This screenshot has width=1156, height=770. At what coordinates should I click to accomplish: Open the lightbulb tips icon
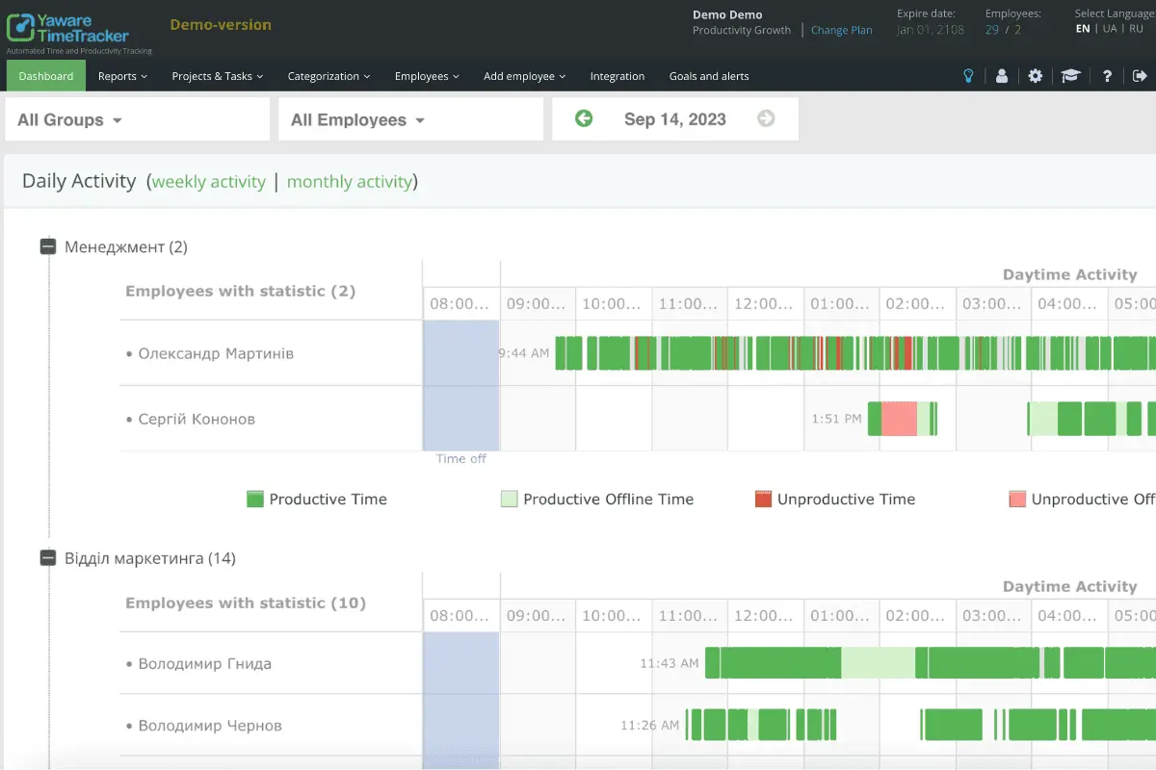click(969, 76)
